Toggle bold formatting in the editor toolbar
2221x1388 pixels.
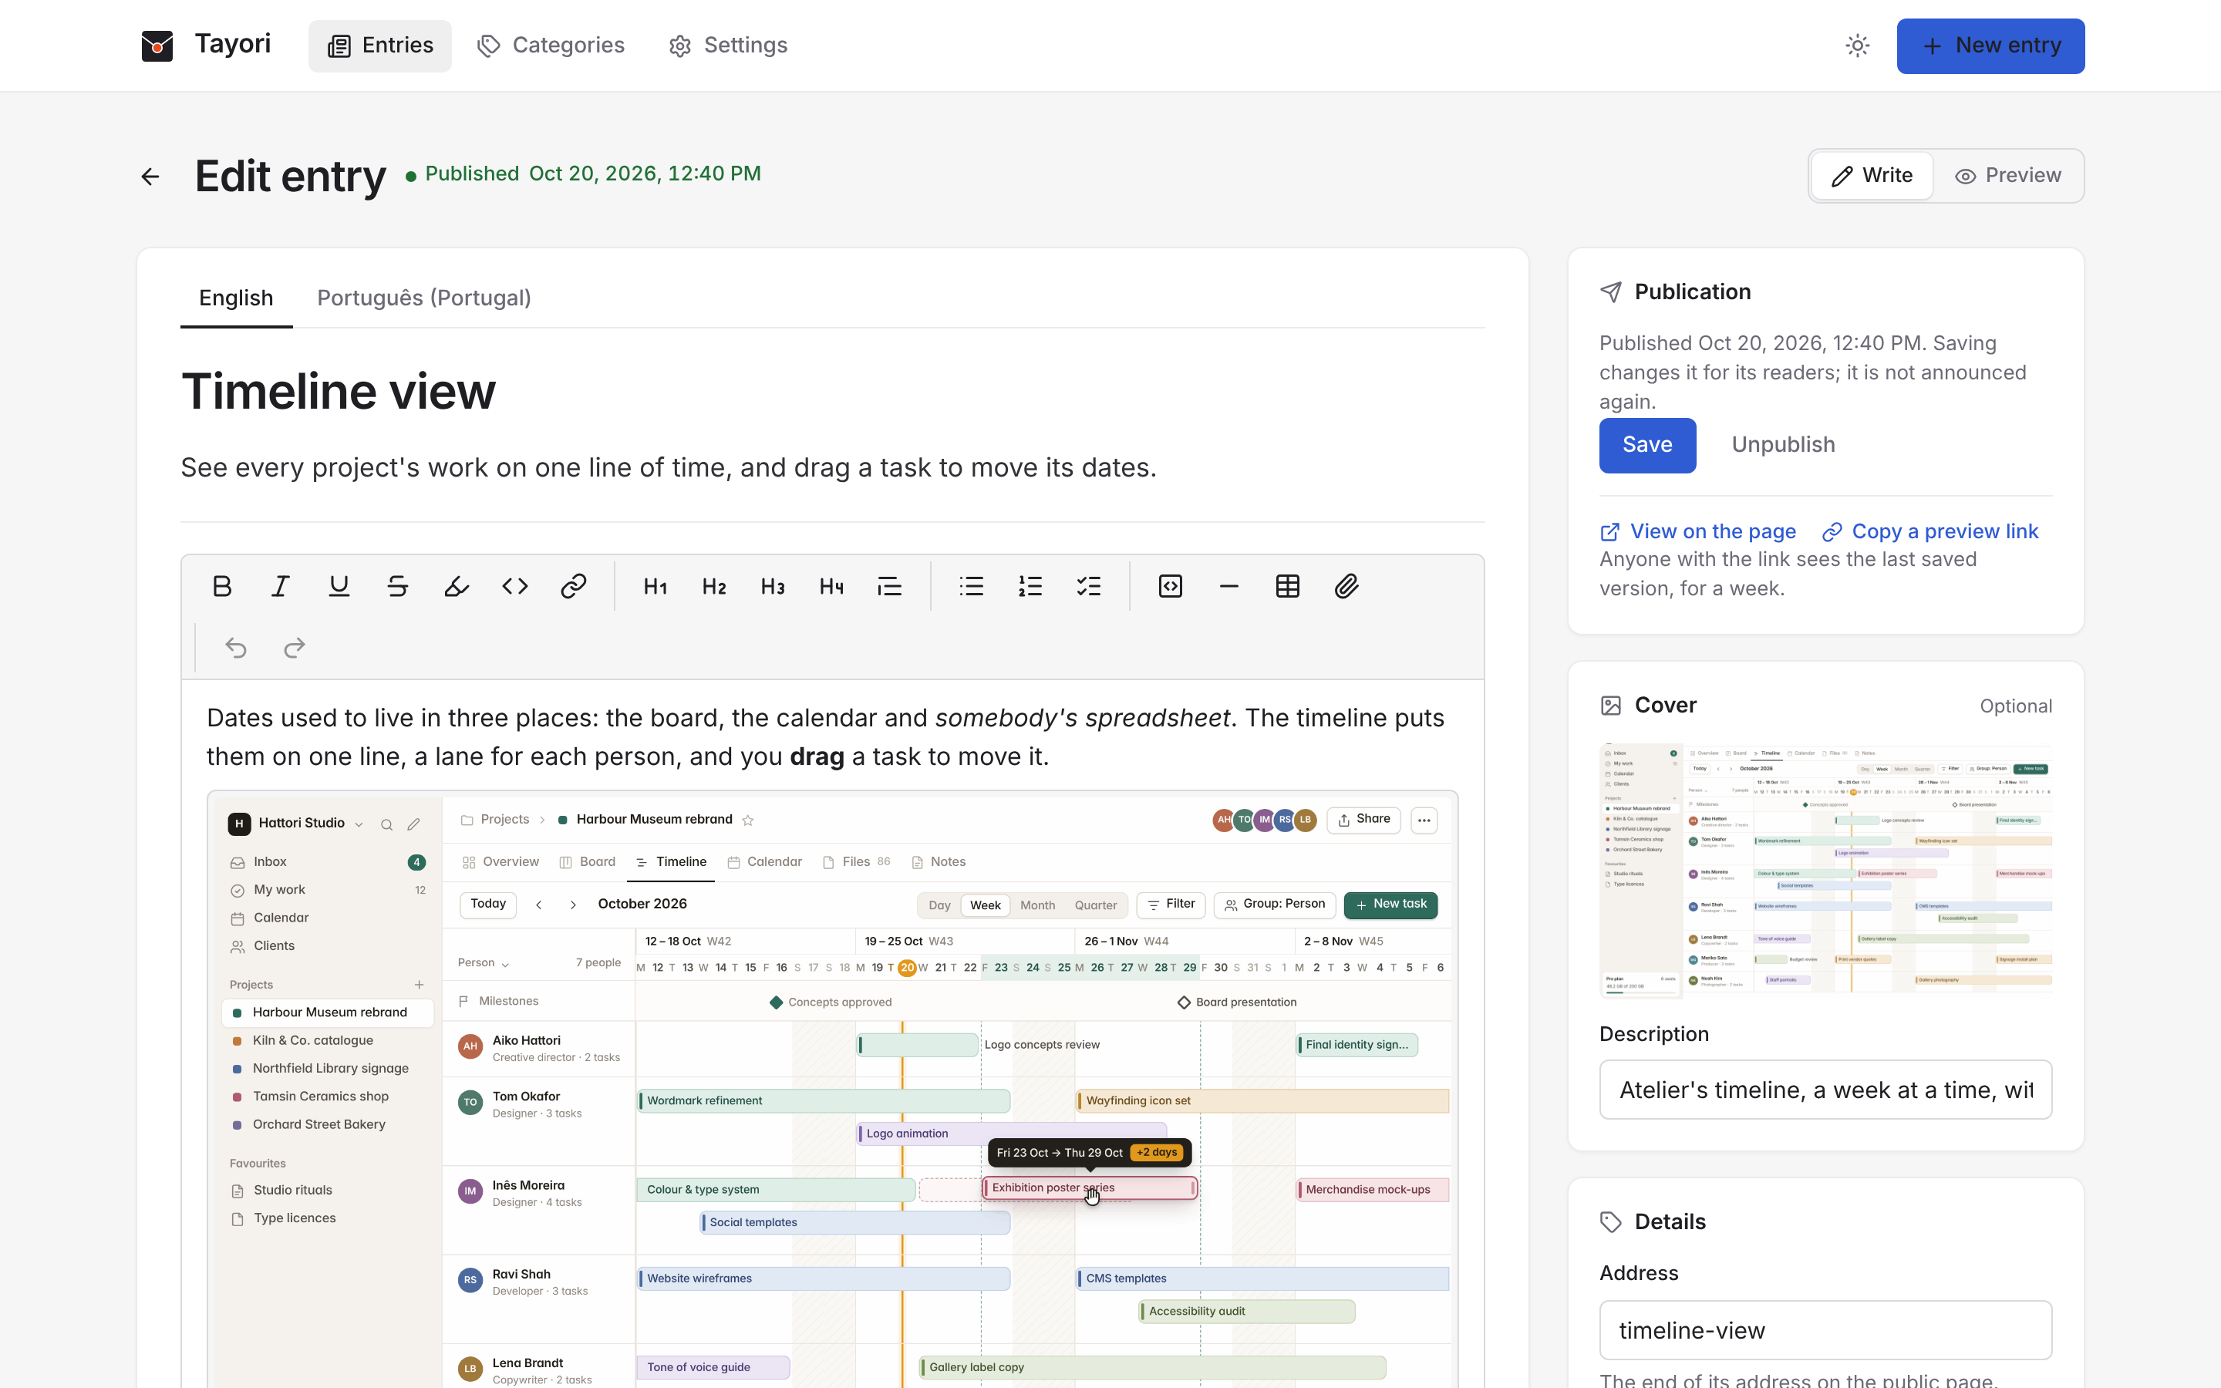pos(221,586)
